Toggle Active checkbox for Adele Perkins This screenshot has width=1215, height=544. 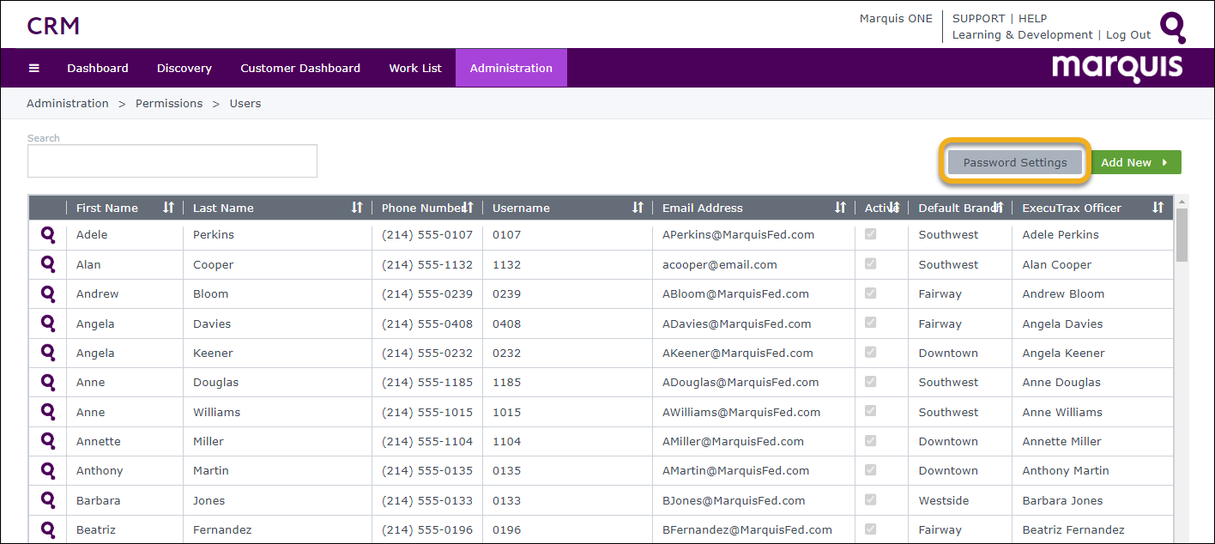[870, 234]
